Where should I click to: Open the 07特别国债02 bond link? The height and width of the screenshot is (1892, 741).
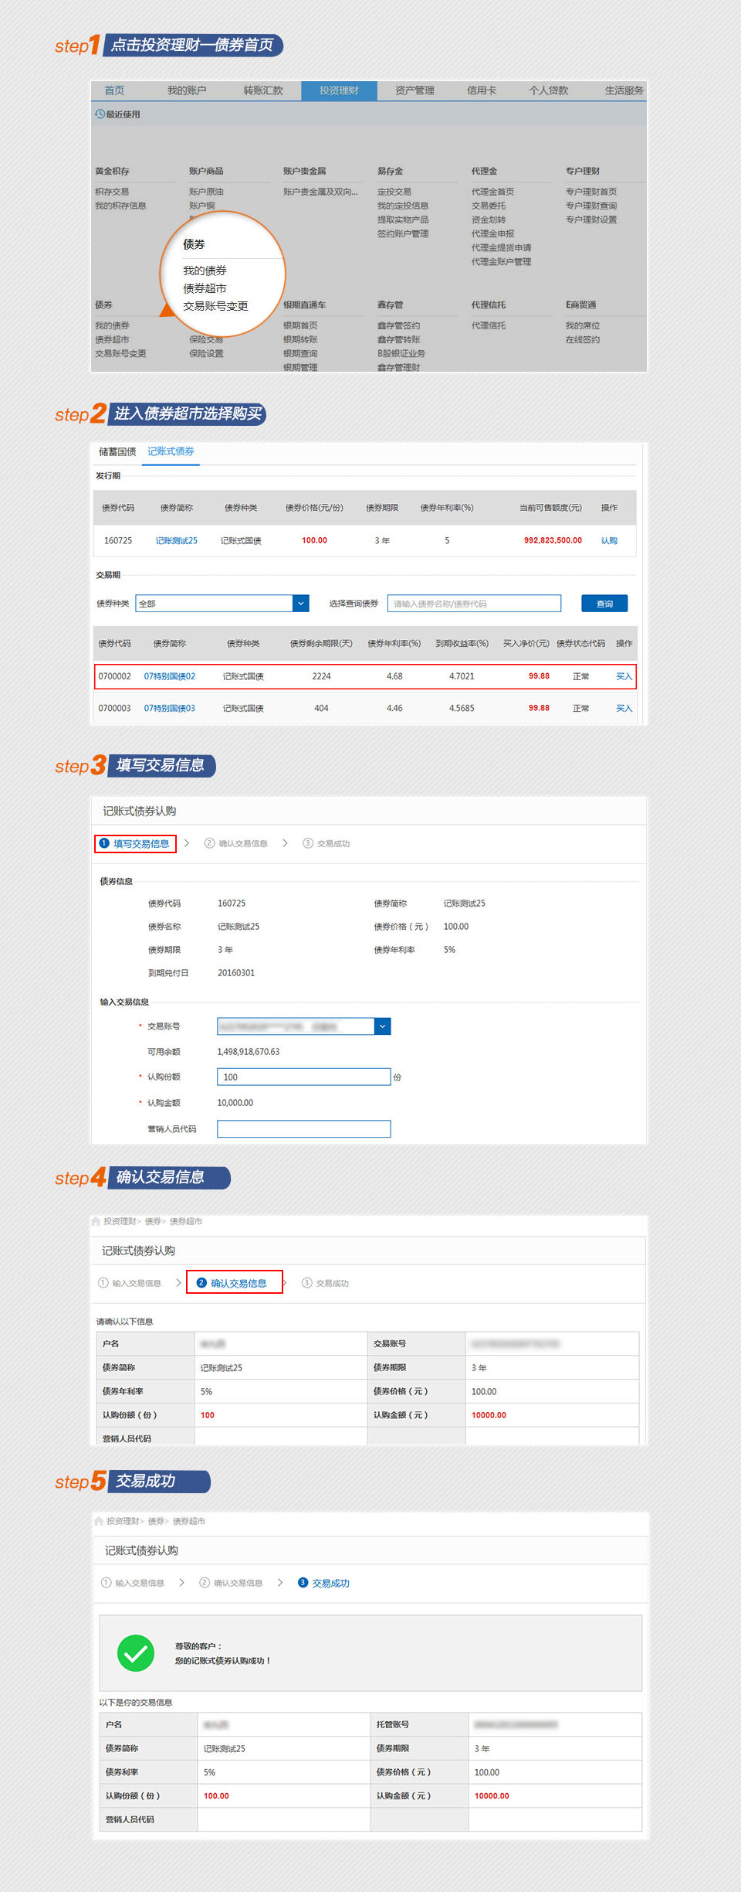click(x=170, y=676)
